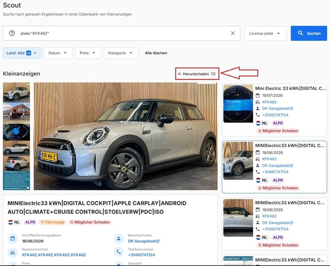Click the user icon next to Benutzername
Image resolution: width=330 pixels, height=266 pixels.
click(119, 238)
